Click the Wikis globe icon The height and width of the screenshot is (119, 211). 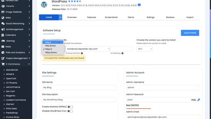[x=3, y=18]
